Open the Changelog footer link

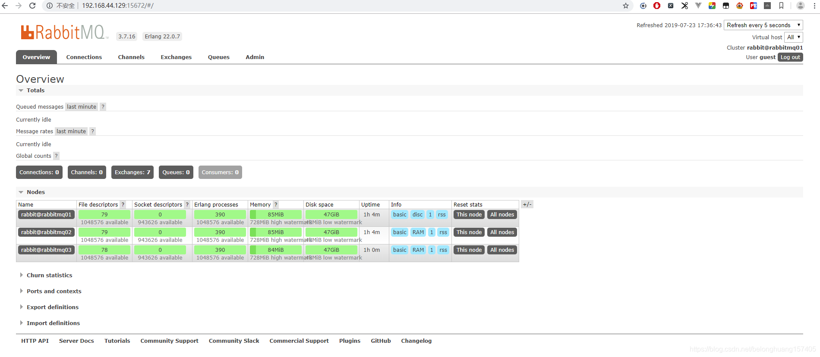coord(416,341)
